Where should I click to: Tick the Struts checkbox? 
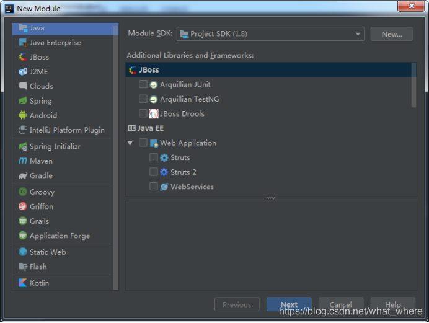154,157
